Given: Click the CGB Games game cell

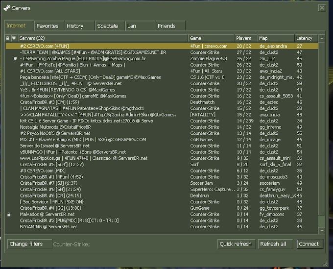Looking at the screenshot, I should click(x=202, y=140).
